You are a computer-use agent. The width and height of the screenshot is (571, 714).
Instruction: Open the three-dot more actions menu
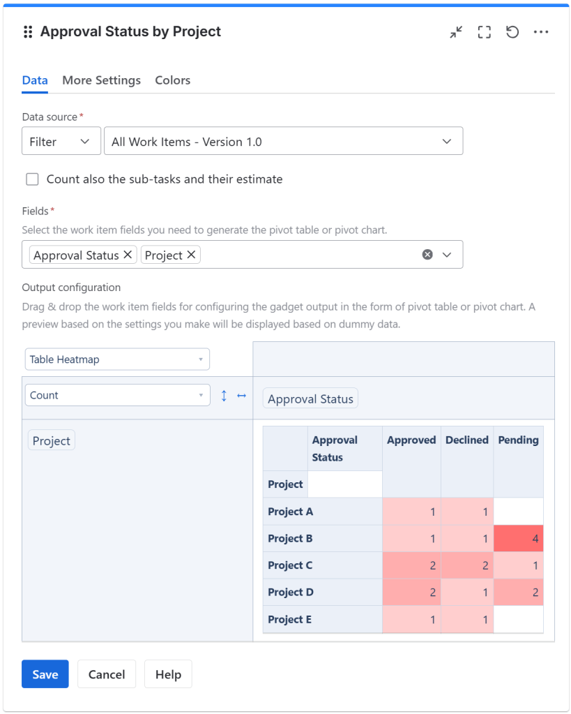pyautogui.click(x=541, y=32)
